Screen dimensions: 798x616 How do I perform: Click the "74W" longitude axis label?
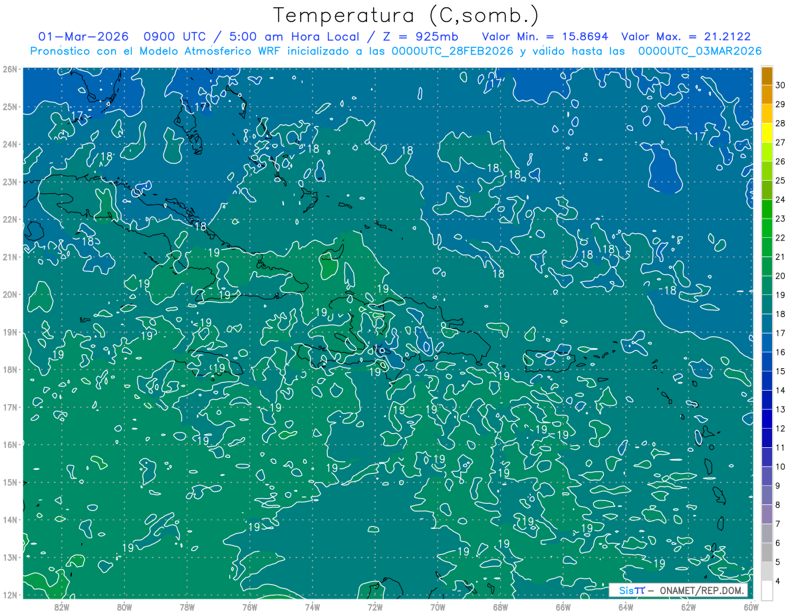coord(312,607)
